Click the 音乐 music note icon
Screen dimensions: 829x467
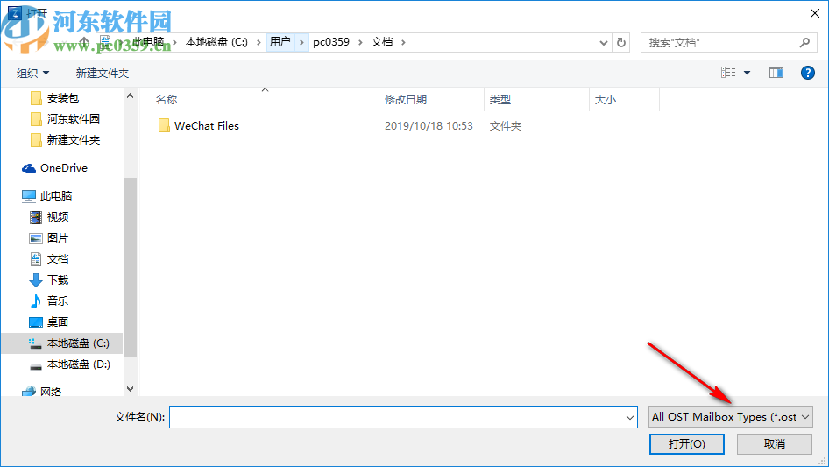pos(35,301)
